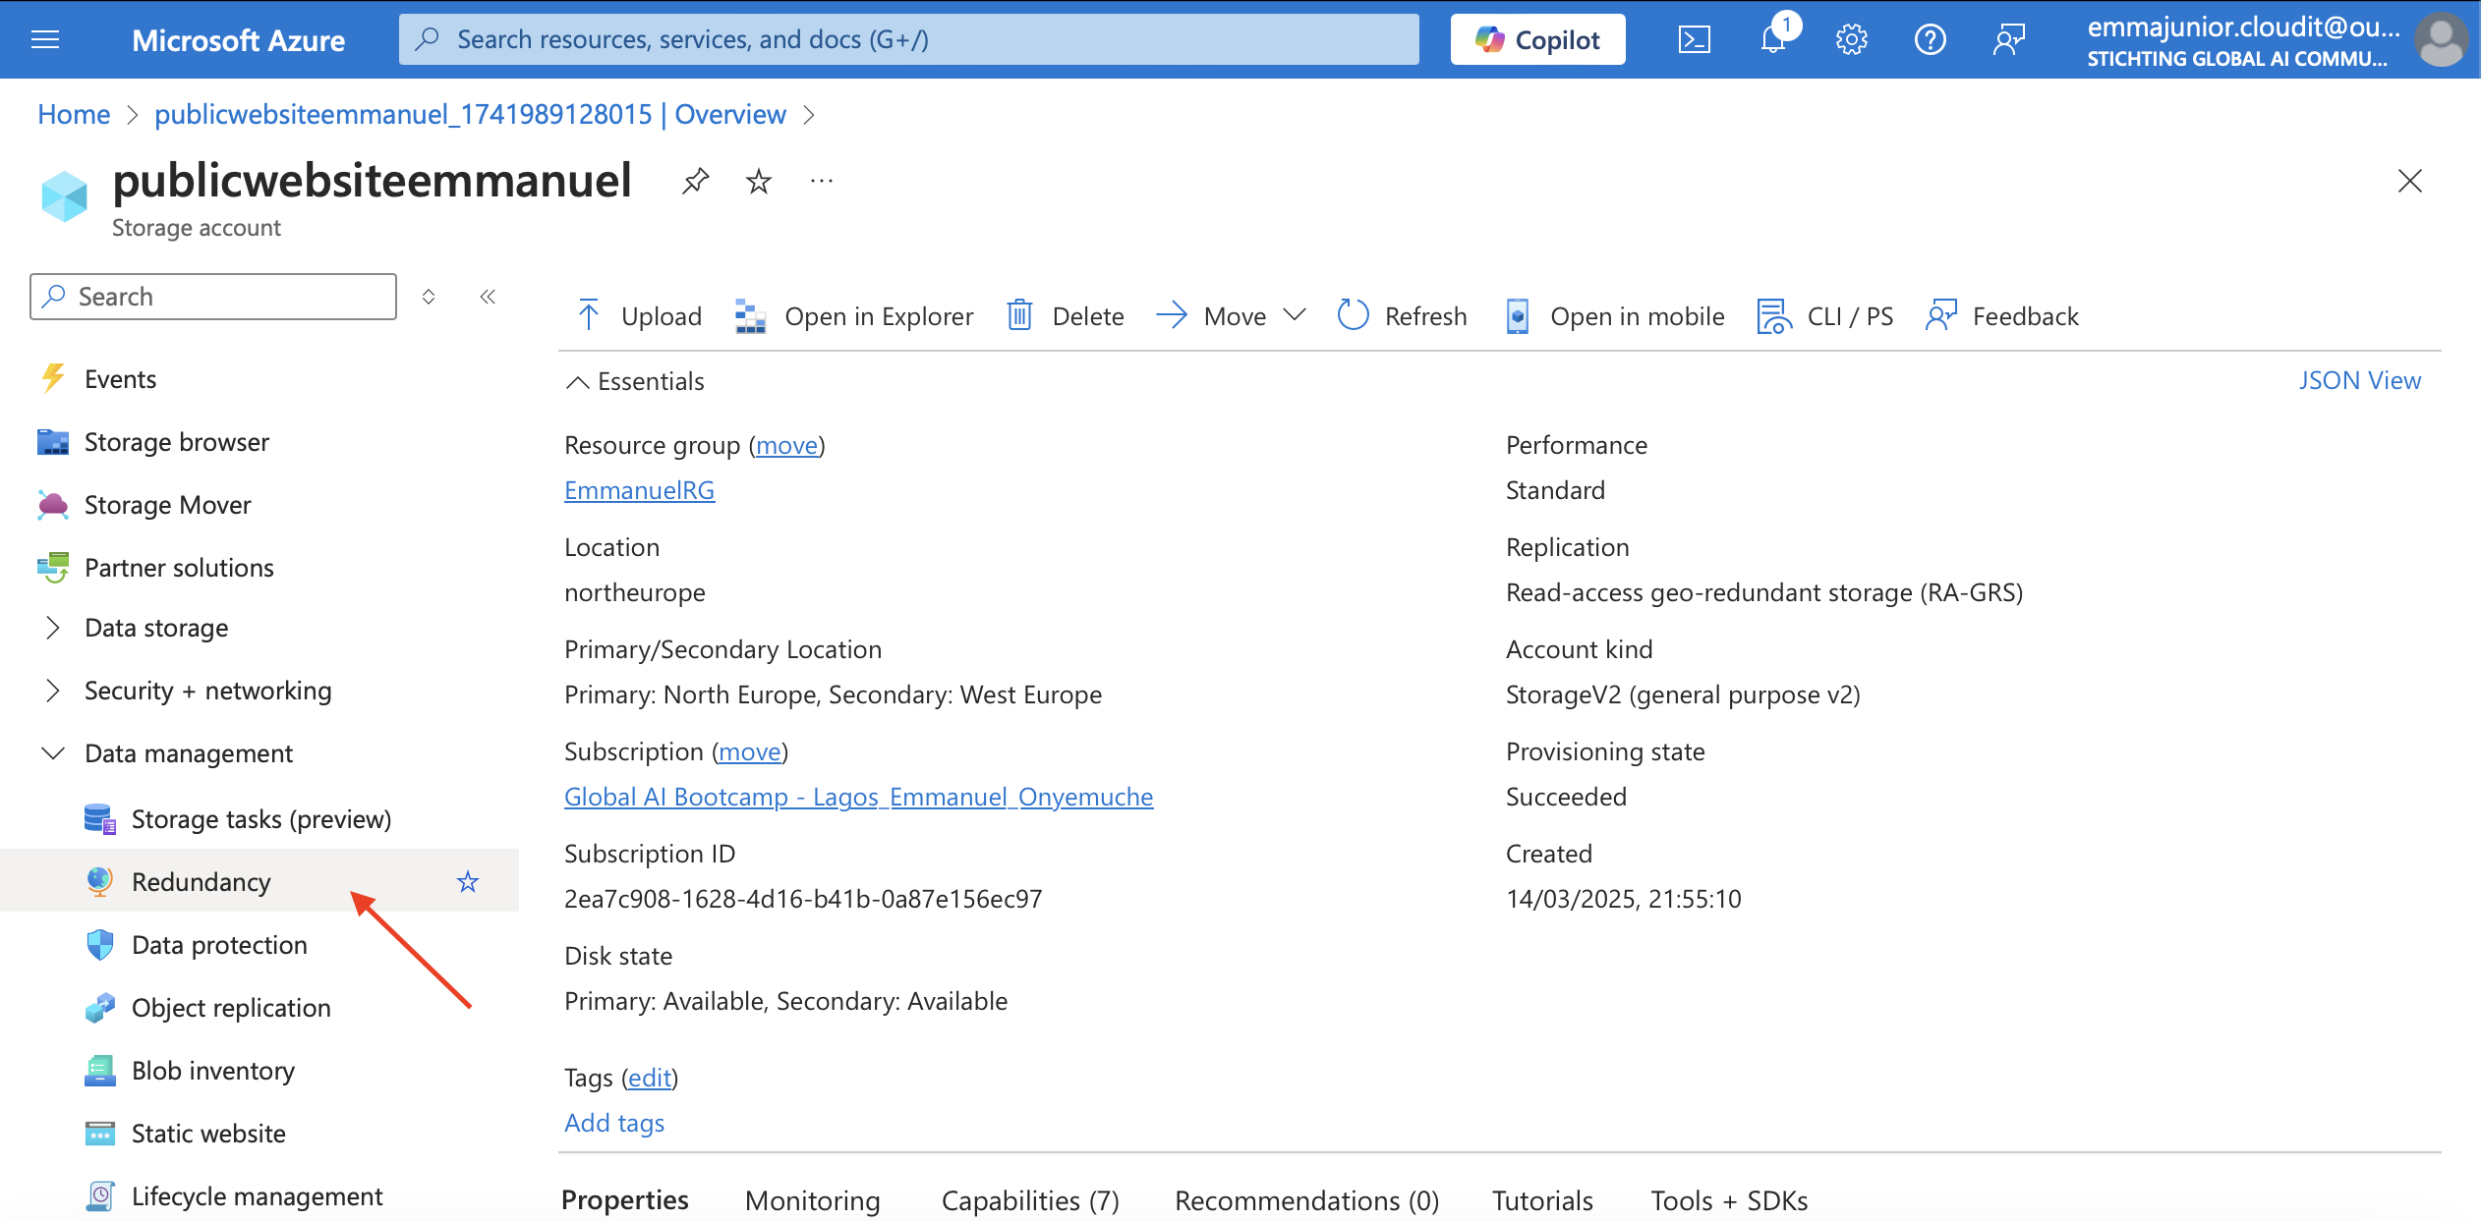Open the Move dropdown arrow
Screen dimensions: 2481x1221
click(1295, 315)
